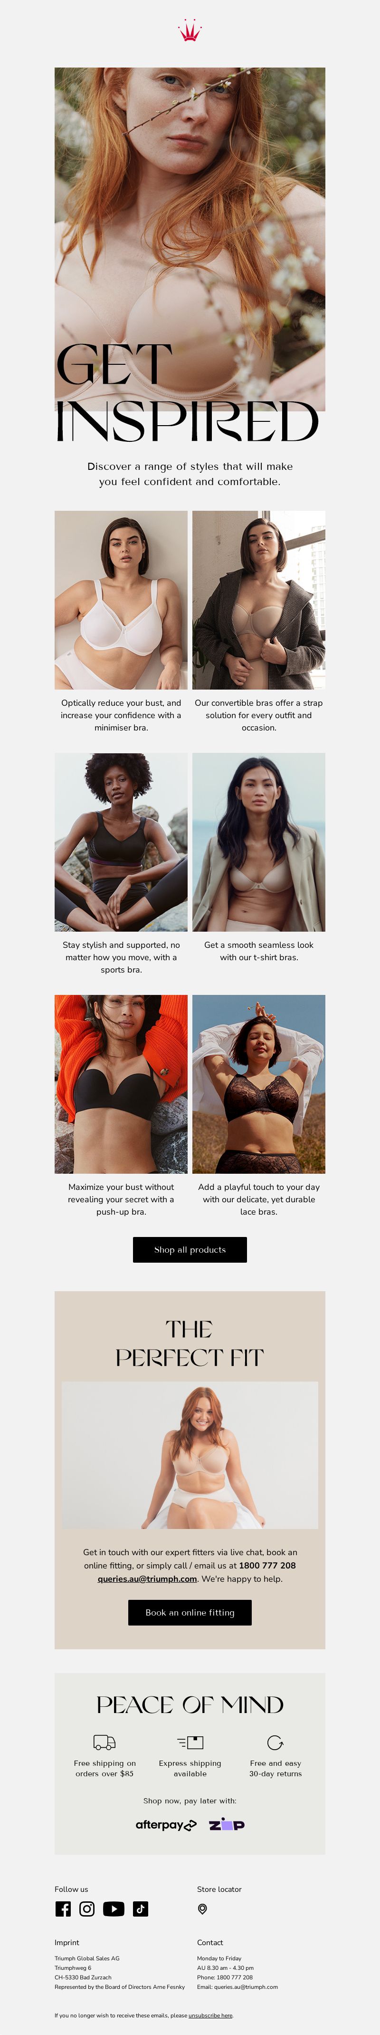
Task: Select the lace bra model photo
Action: (258, 1084)
